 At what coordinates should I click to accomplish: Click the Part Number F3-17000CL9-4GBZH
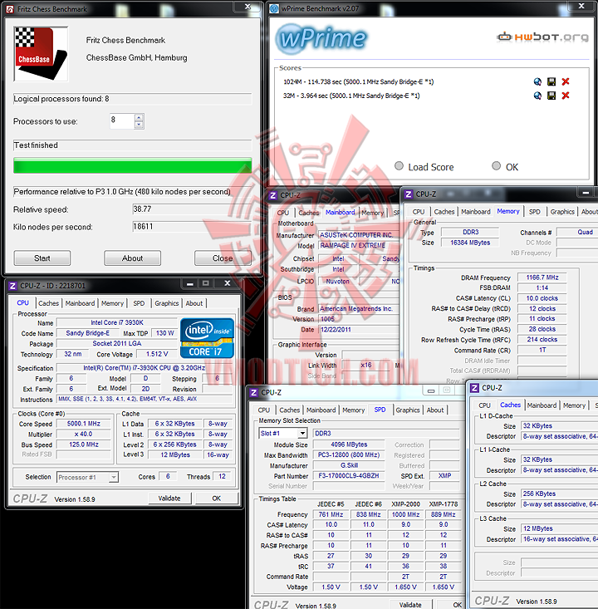[x=349, y=476]
